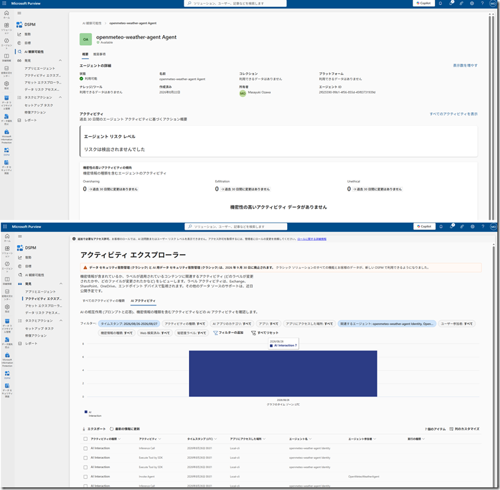The image size is (500, 490).
Task: Open app launcher grid in top window
Action: coord(4,3)
